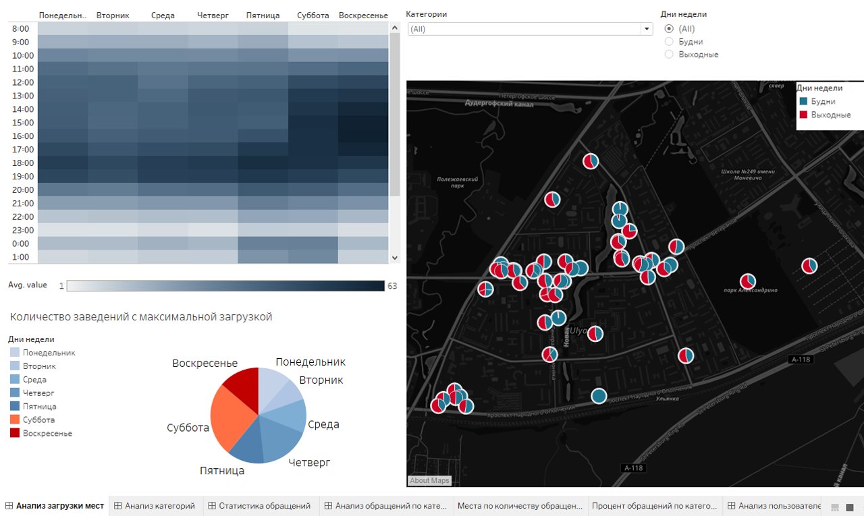Switch to the Анализ категорий tab
864x516 pixels.
154,506
